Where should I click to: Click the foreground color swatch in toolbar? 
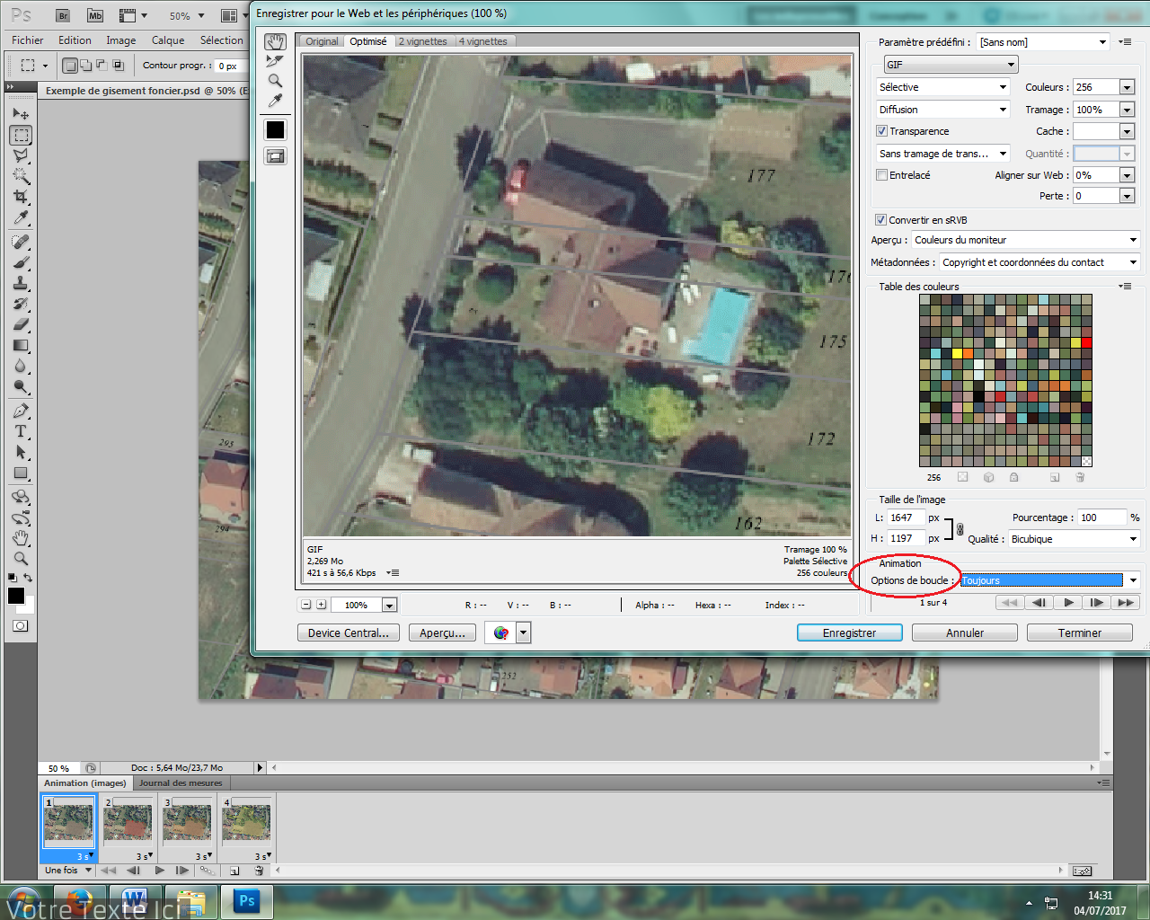[16, 596]
